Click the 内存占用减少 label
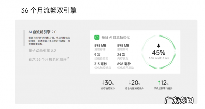 pos(108,89)
